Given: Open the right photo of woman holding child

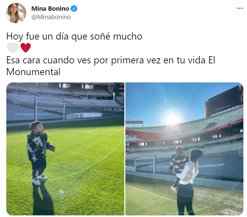Looking at the screenshot, I should click(x=184, y=149).
